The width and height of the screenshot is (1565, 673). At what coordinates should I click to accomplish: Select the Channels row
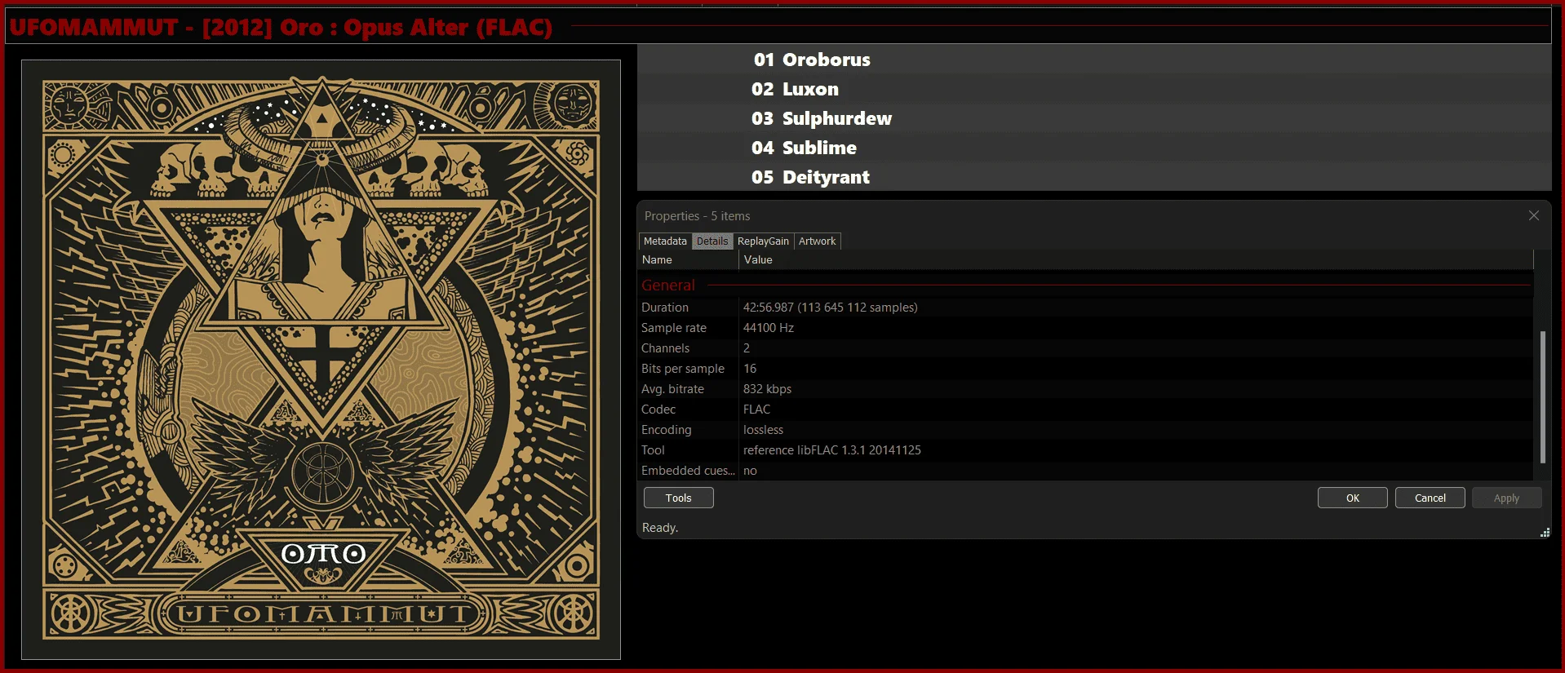[x=1085, y=348]
